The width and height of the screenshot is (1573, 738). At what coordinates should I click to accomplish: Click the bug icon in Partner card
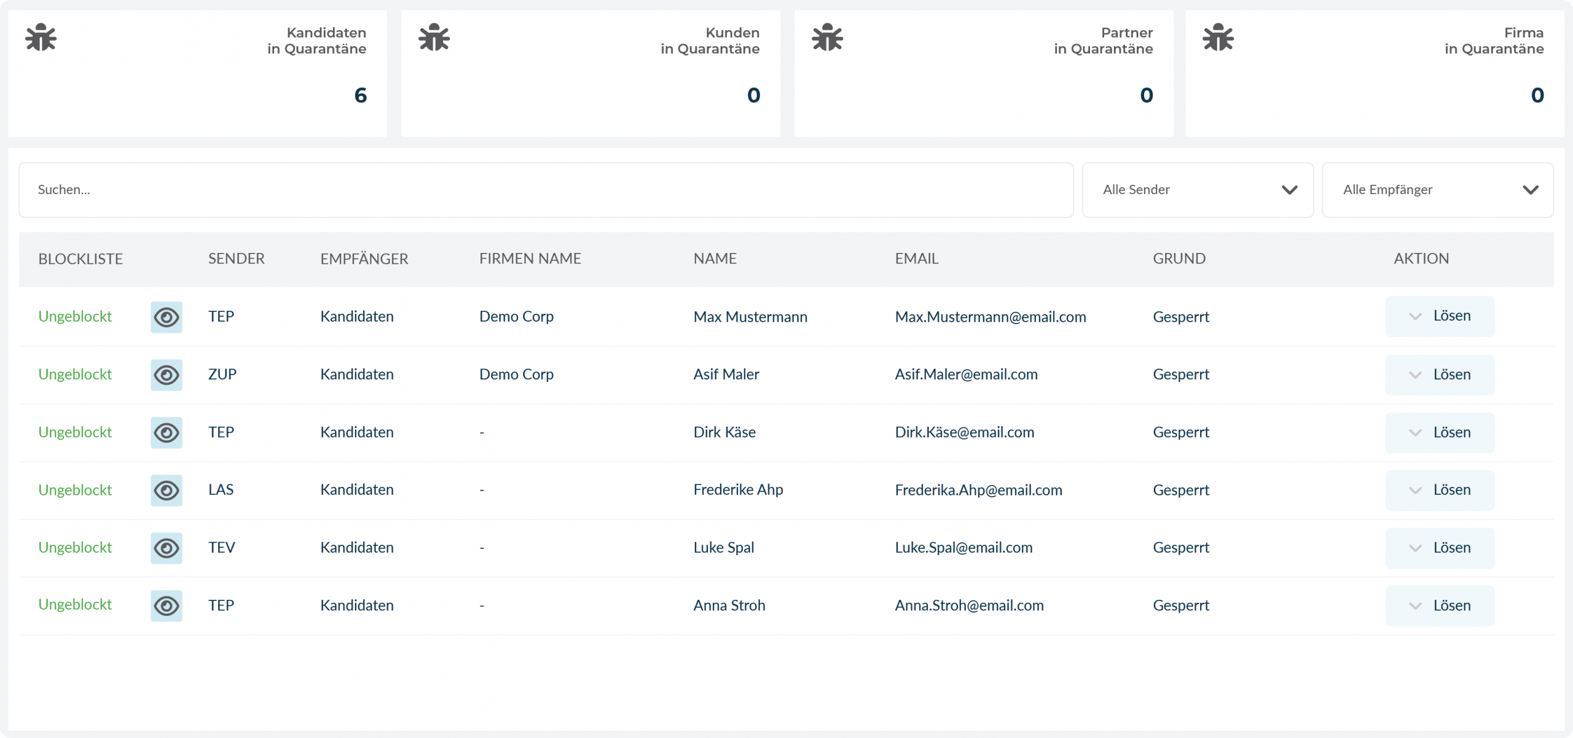point(828,37)
